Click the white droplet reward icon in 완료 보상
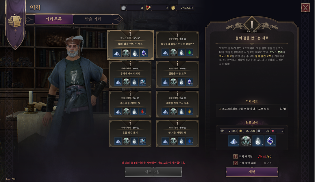This screenshot has height=190, width=315. 258,141
